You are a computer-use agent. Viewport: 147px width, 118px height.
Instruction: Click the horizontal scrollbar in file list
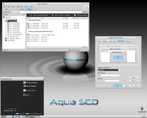(57, 47)
